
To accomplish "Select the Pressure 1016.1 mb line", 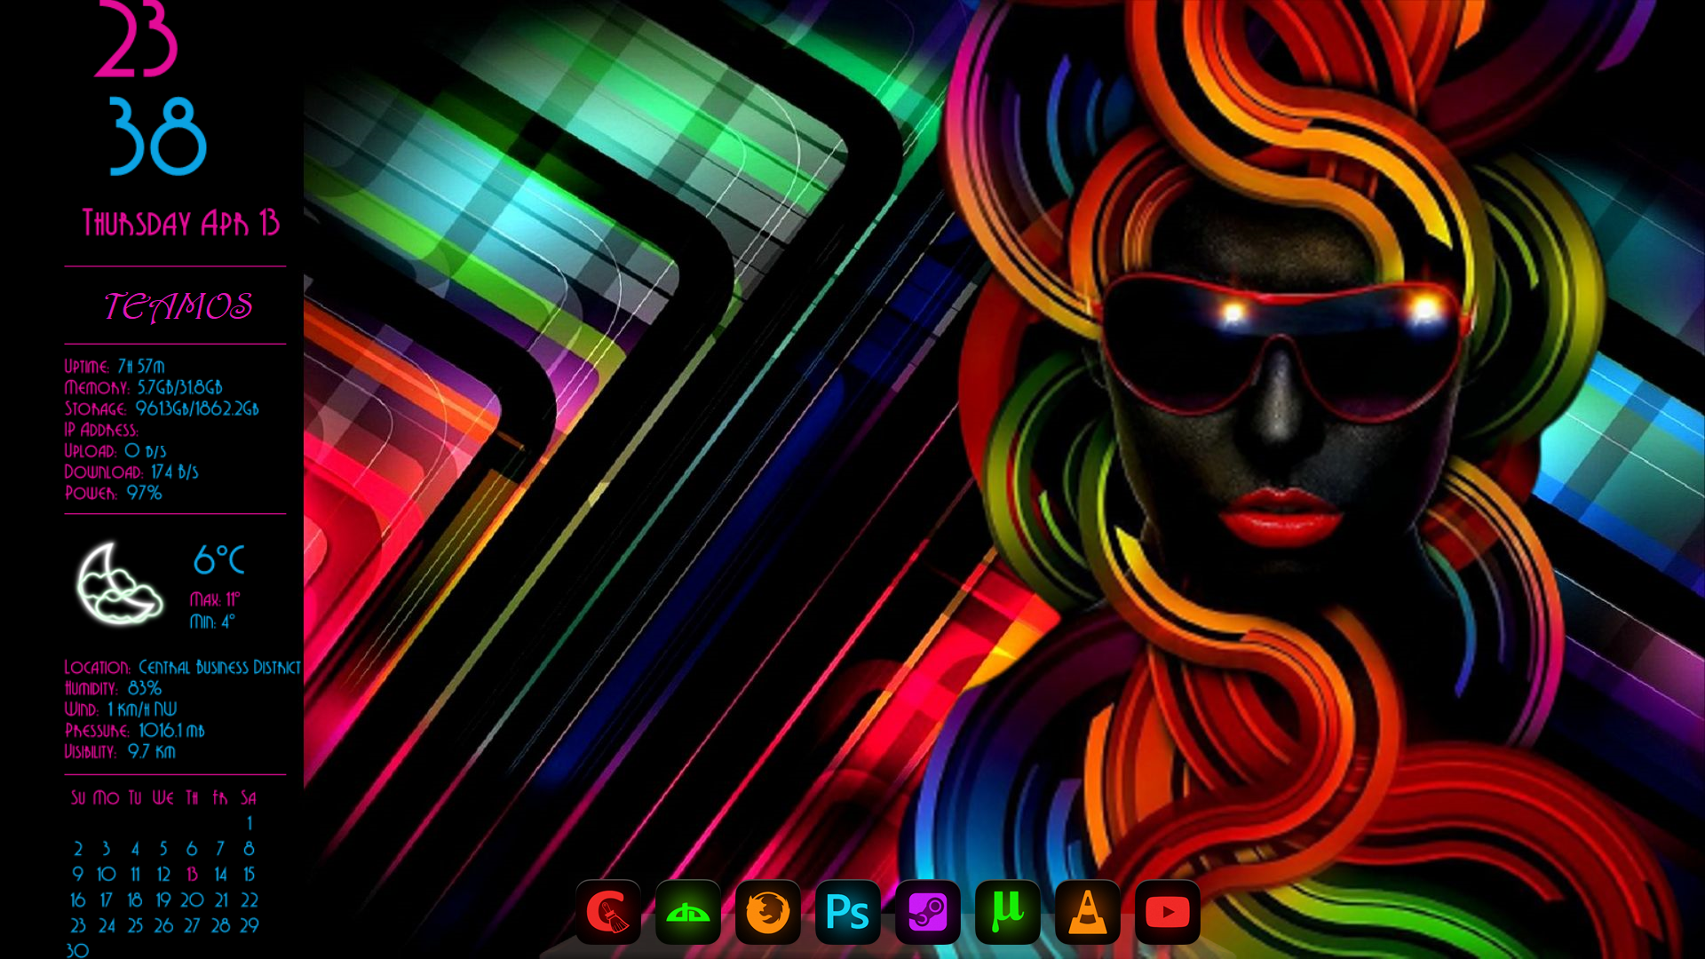I will [x=134, y=730].
